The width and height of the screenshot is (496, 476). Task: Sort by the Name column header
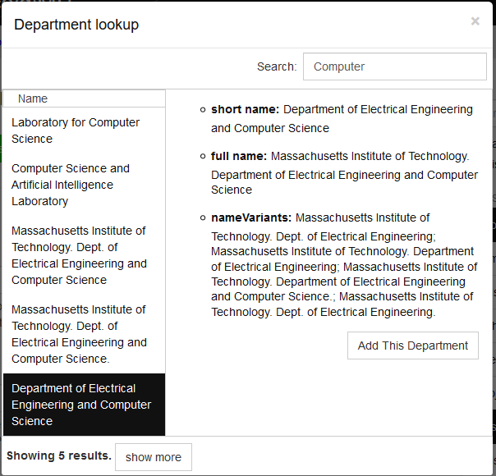point(84,98)
